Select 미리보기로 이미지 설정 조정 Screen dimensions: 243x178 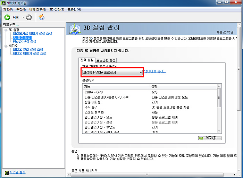coord(32,33)
